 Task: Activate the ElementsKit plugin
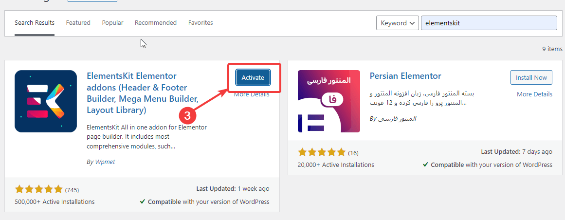coord(253,77)
